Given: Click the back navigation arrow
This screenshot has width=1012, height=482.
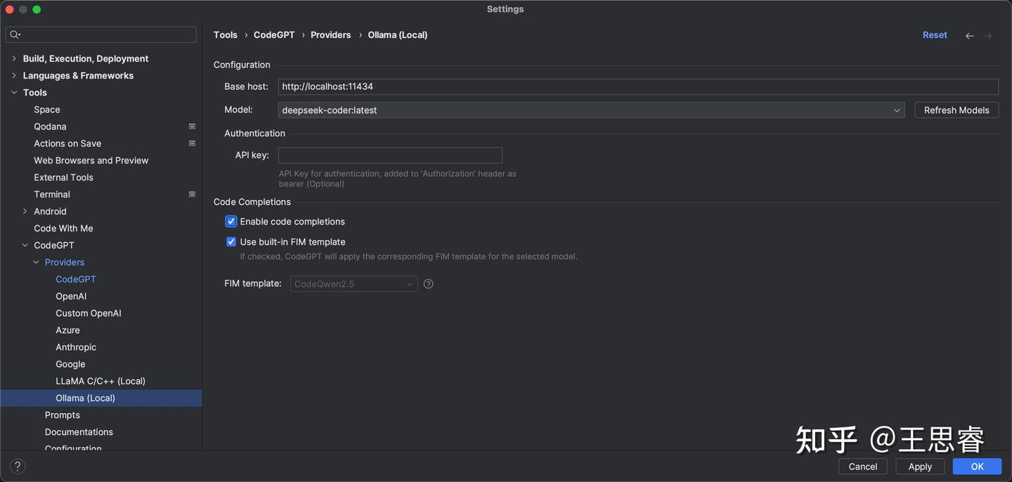Looking at the screenshot, I should pos(970,36).
